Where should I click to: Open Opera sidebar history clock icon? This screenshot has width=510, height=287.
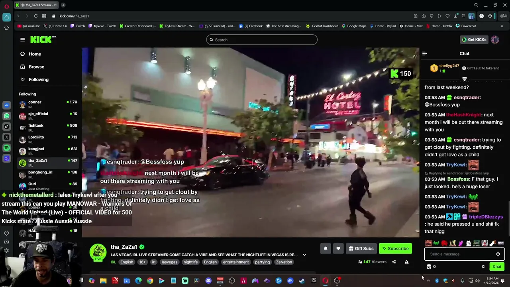[x=6, y=242]
